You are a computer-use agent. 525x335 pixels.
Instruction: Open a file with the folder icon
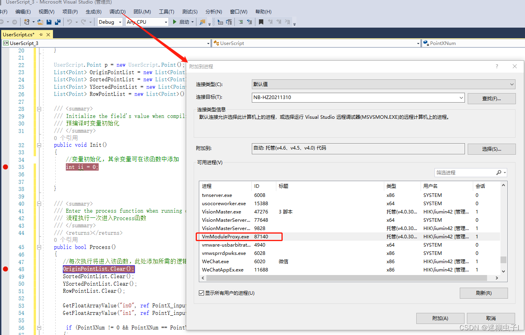[x=40, y=22]
